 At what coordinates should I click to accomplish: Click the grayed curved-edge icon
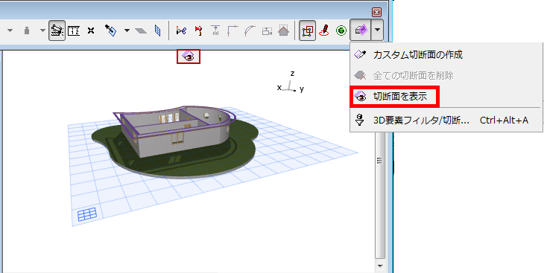coord(250,30)
